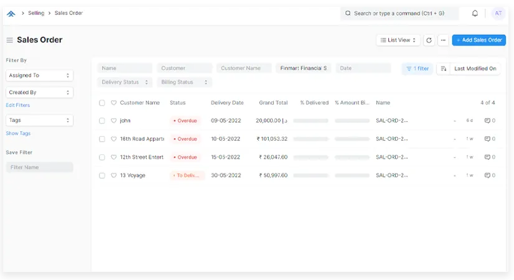Select the 12th Street Enterprises row checkbox
The height and width of the screenshot is (280, 514).
click(x=102, y=157)
